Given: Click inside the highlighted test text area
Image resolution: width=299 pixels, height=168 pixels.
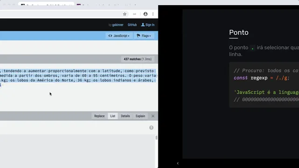Looking at the screenshot, I should (78, 78).
